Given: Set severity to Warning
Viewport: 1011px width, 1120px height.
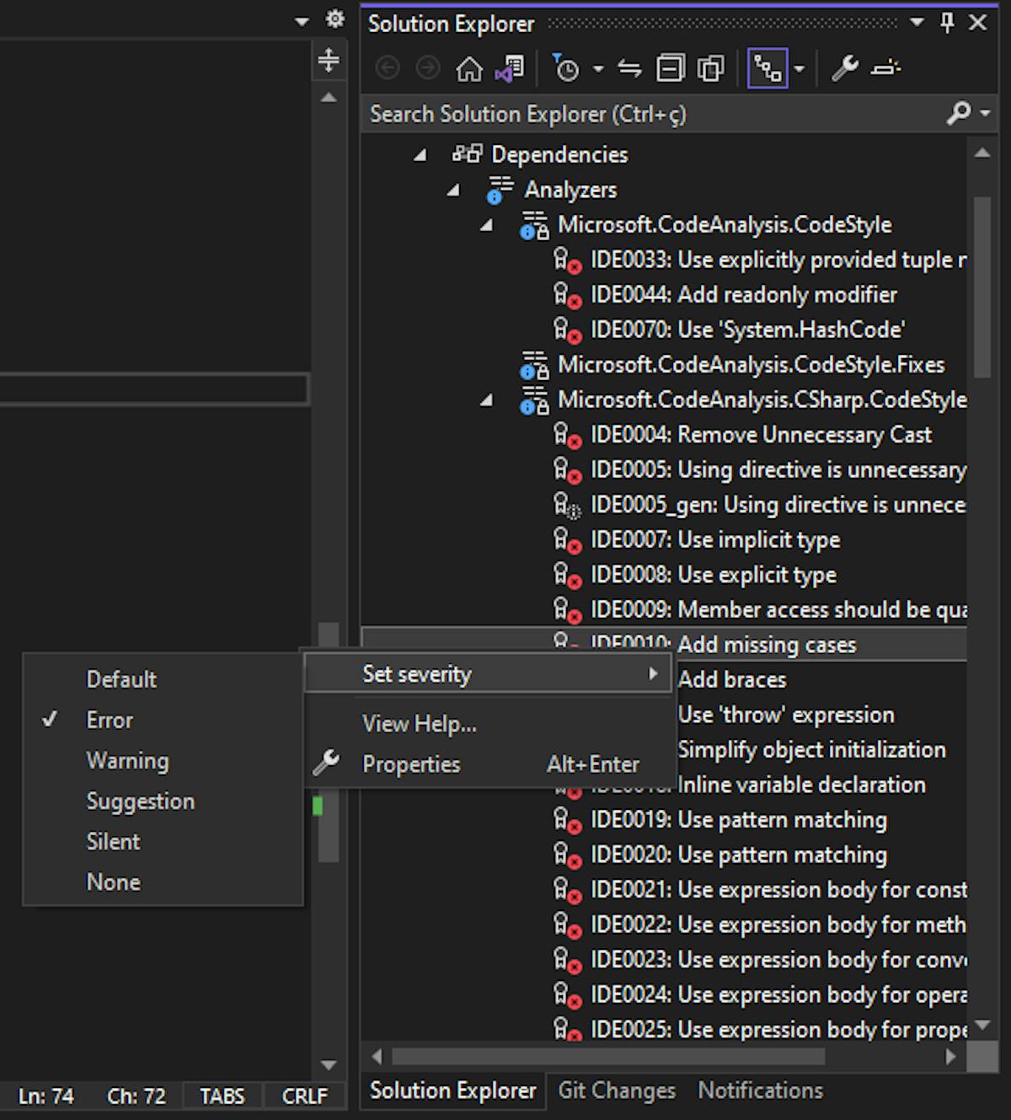Looking at the screenshot, I should pos(127,761).
